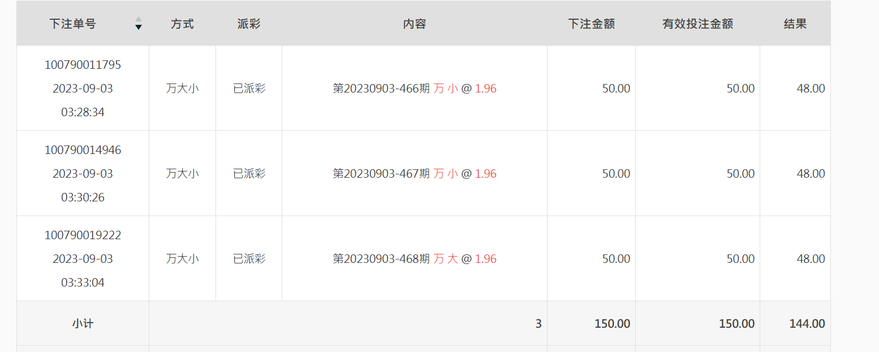Sort descending with the down arrow icon
The image size is (879, 352).
click(139, 27)
